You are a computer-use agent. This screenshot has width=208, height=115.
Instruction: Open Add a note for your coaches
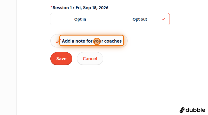coord(89,41)
